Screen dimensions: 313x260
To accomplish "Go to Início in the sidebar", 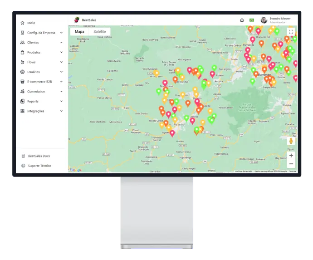I will [31, 23].
